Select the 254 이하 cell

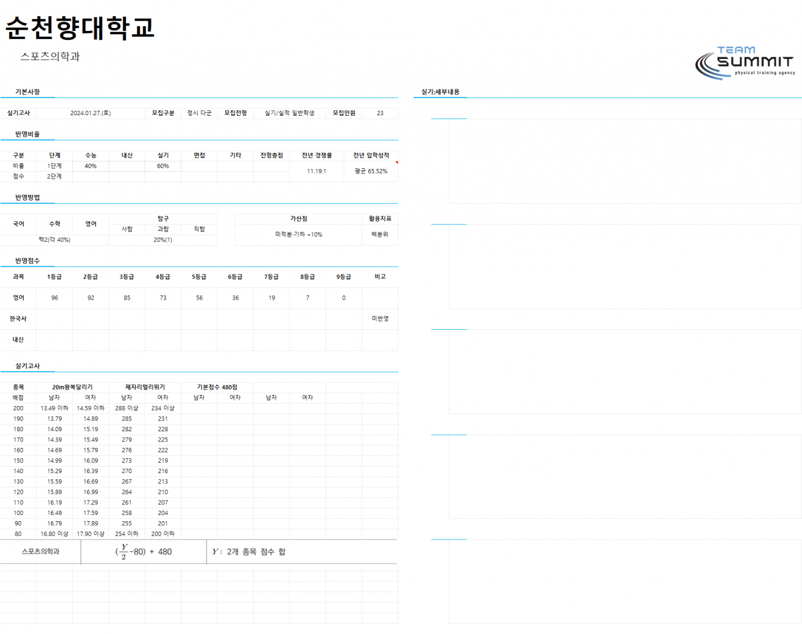127,534
